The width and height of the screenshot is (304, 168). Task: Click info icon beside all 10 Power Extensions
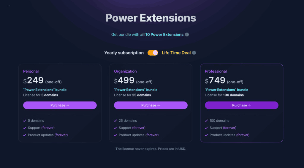pyautogui.click(x=187, y=35)
